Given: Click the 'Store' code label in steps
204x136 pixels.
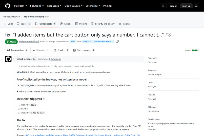Looking at the screenshot, I should point(33,105).
